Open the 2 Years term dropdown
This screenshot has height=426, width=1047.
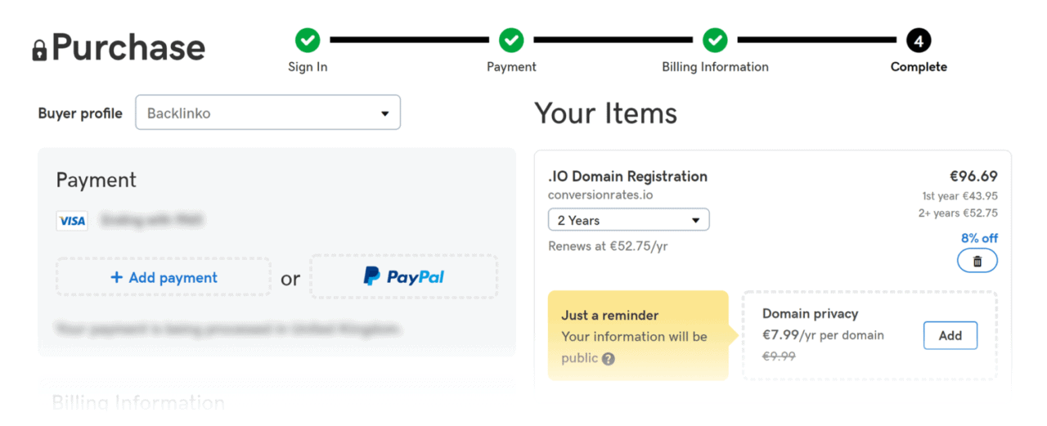coord(629,220)
